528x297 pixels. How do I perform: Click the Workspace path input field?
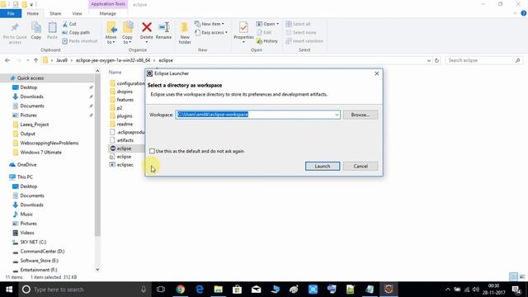click(257, 115)
